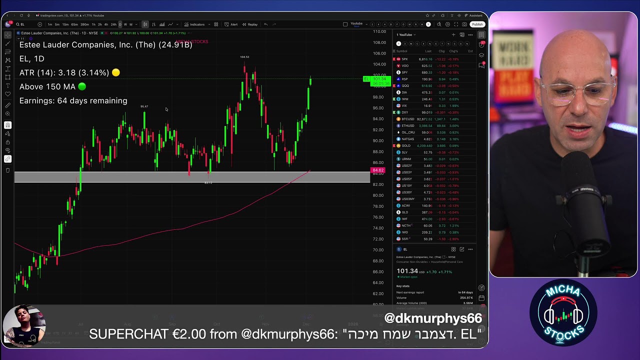Open the alerts clock icon with badge
The width and height of the screenshot is (640, 360).
(x=481, y=44)
